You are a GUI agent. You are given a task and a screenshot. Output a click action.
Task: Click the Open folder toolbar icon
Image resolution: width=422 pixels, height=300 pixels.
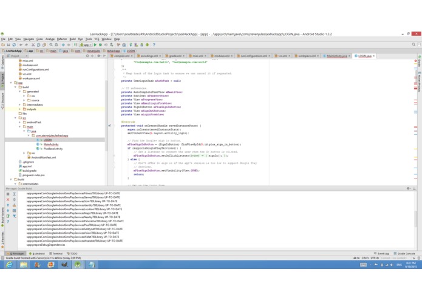pyautogui.click(x=3, y=45)
